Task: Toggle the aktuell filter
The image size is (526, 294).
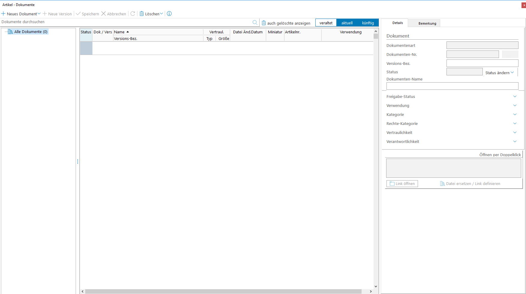Action: (x=347, y=23)
